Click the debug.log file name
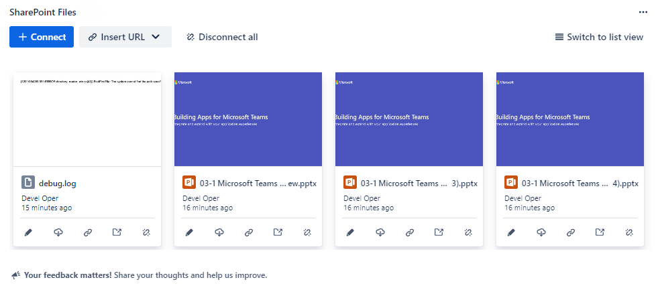 tap(58, 183)
